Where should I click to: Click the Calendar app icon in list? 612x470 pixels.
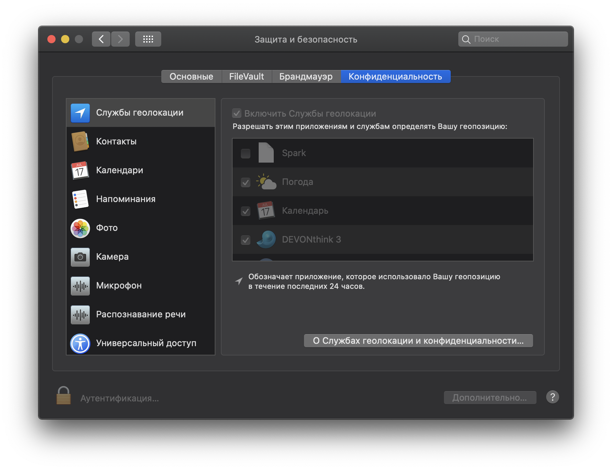click(266, 210)
